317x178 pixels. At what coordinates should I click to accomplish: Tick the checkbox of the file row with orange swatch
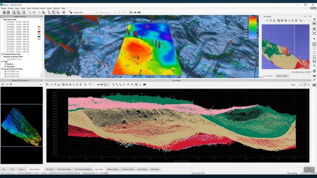click(x=6, y=27)
